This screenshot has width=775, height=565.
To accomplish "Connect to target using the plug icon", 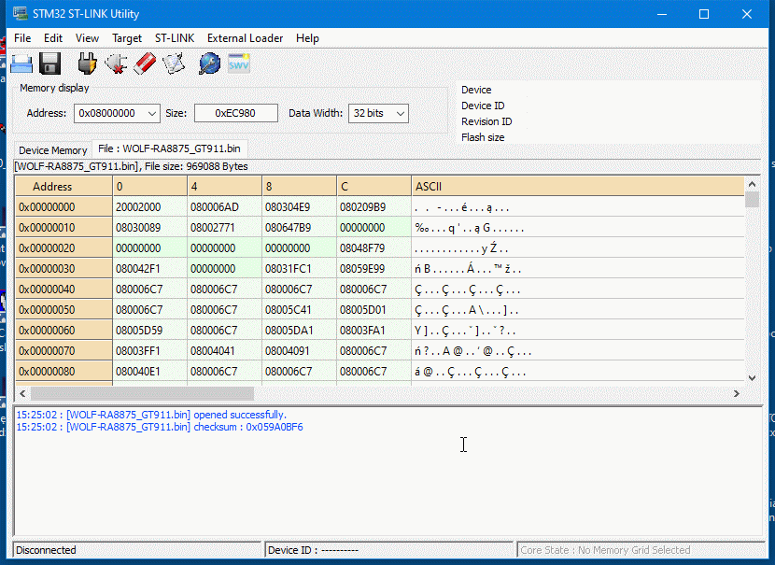I will (x=87, y=64).
